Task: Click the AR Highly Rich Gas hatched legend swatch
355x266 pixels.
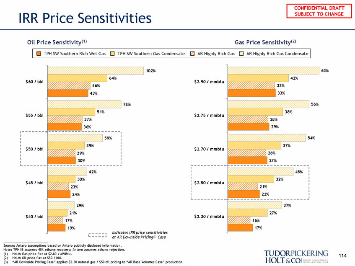Action: pyautogui.click(x=192, y=54)
